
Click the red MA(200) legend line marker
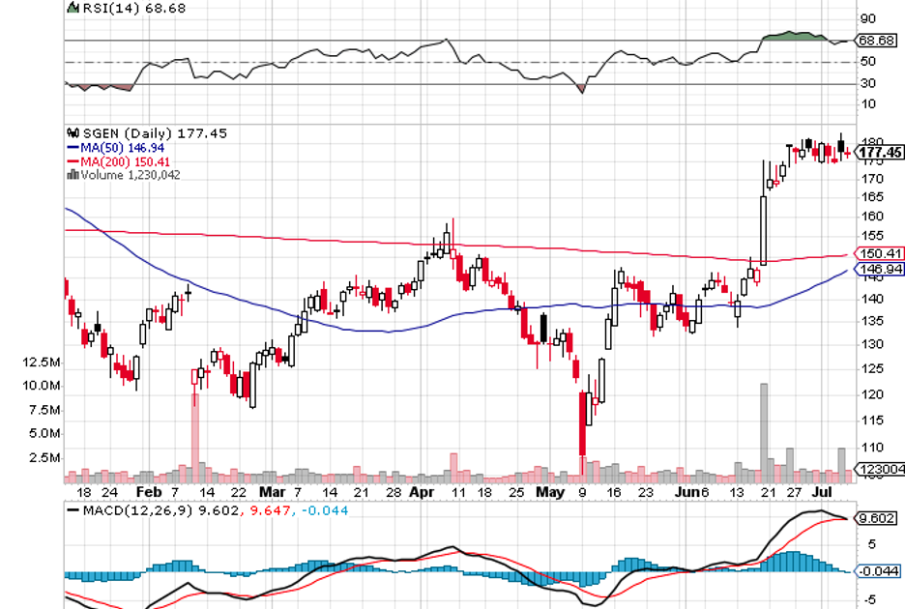click(x=72, y=161)
